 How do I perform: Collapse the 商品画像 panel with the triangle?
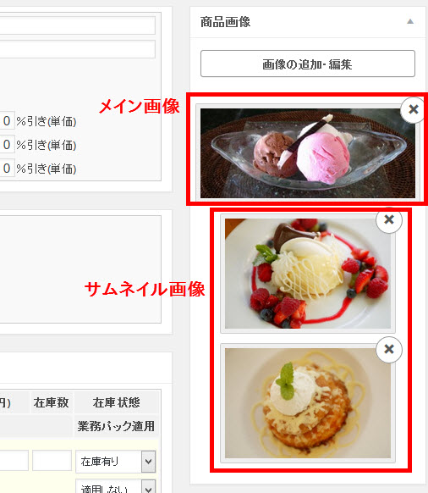(410, 22)
